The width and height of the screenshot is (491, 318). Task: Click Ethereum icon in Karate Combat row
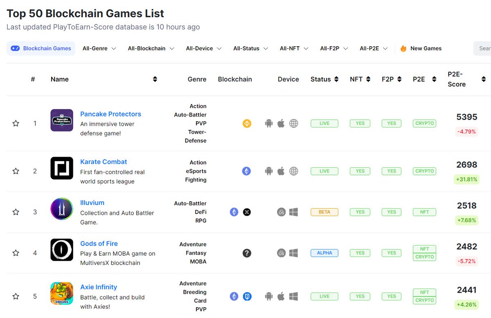pos(246,171)
